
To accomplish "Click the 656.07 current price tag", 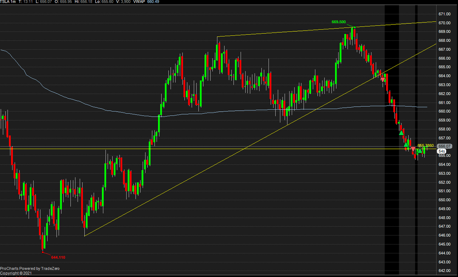I will tap(445, 146).
